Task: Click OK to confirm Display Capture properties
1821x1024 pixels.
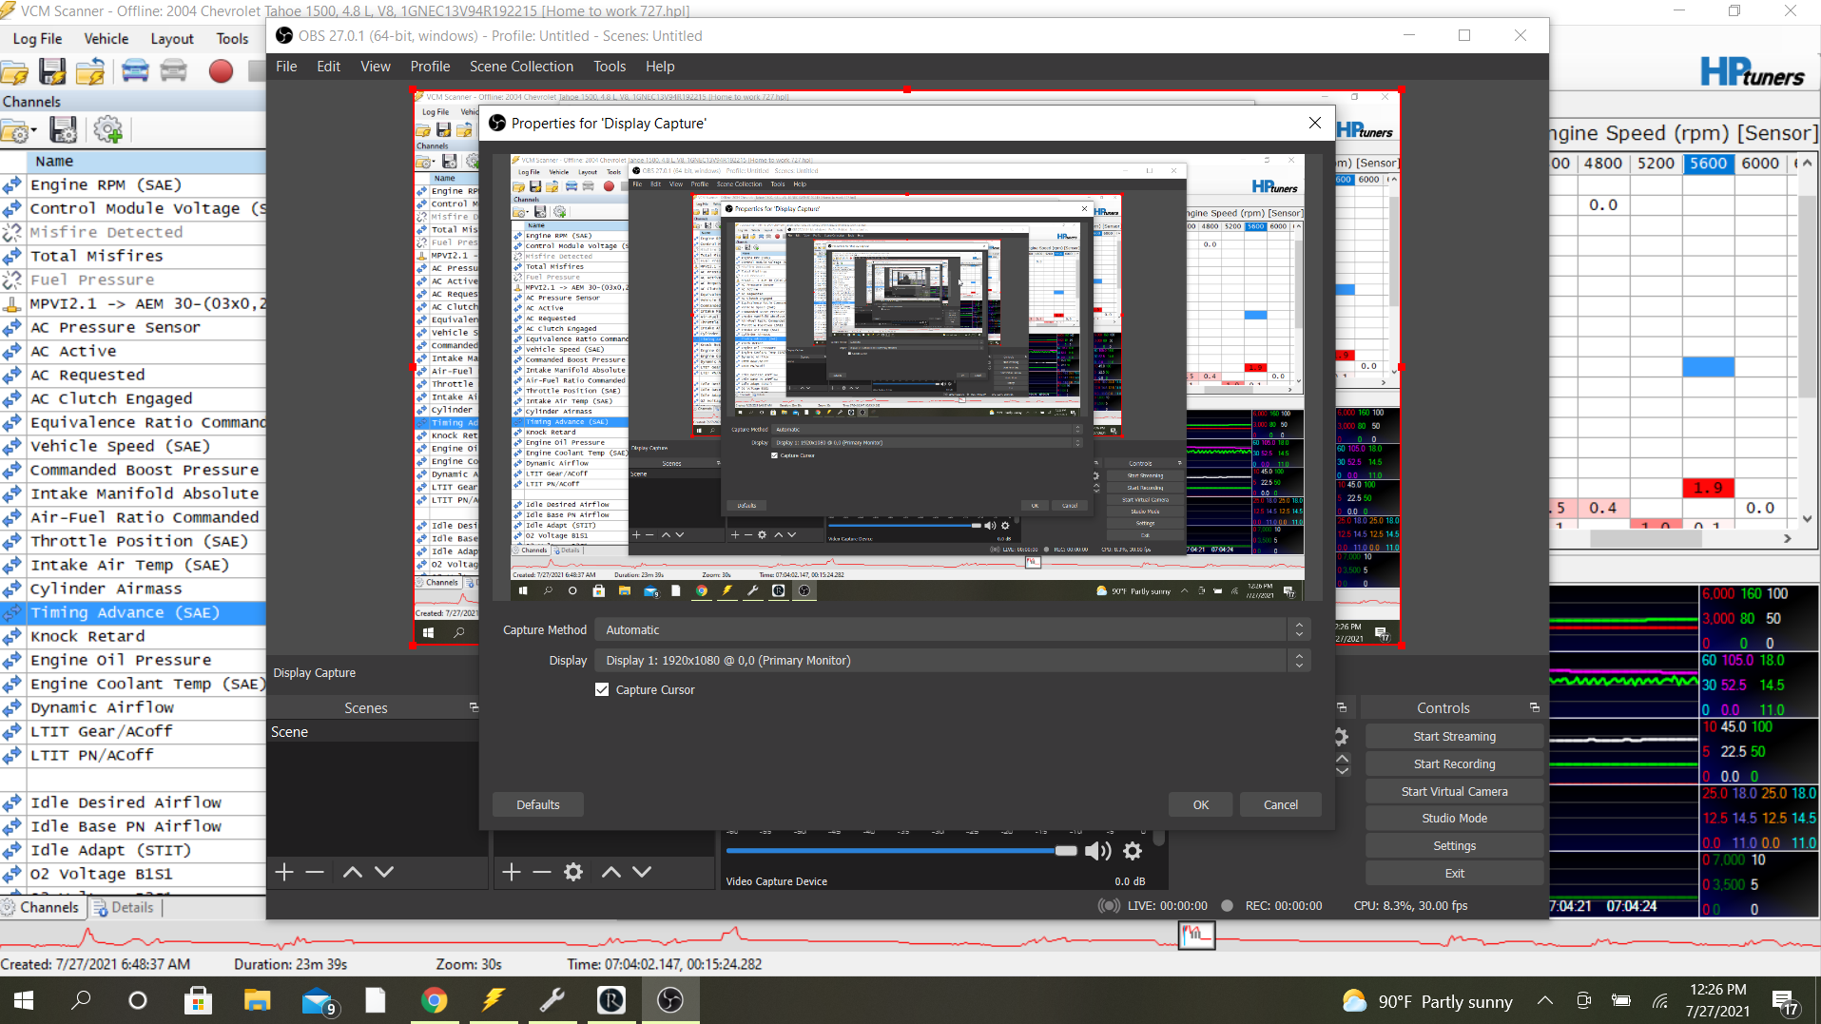Action: [x=1200, y=804]
